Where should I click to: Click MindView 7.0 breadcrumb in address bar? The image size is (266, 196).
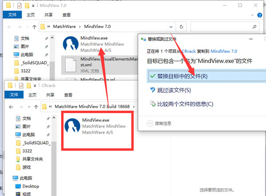(x=98, y=27)
